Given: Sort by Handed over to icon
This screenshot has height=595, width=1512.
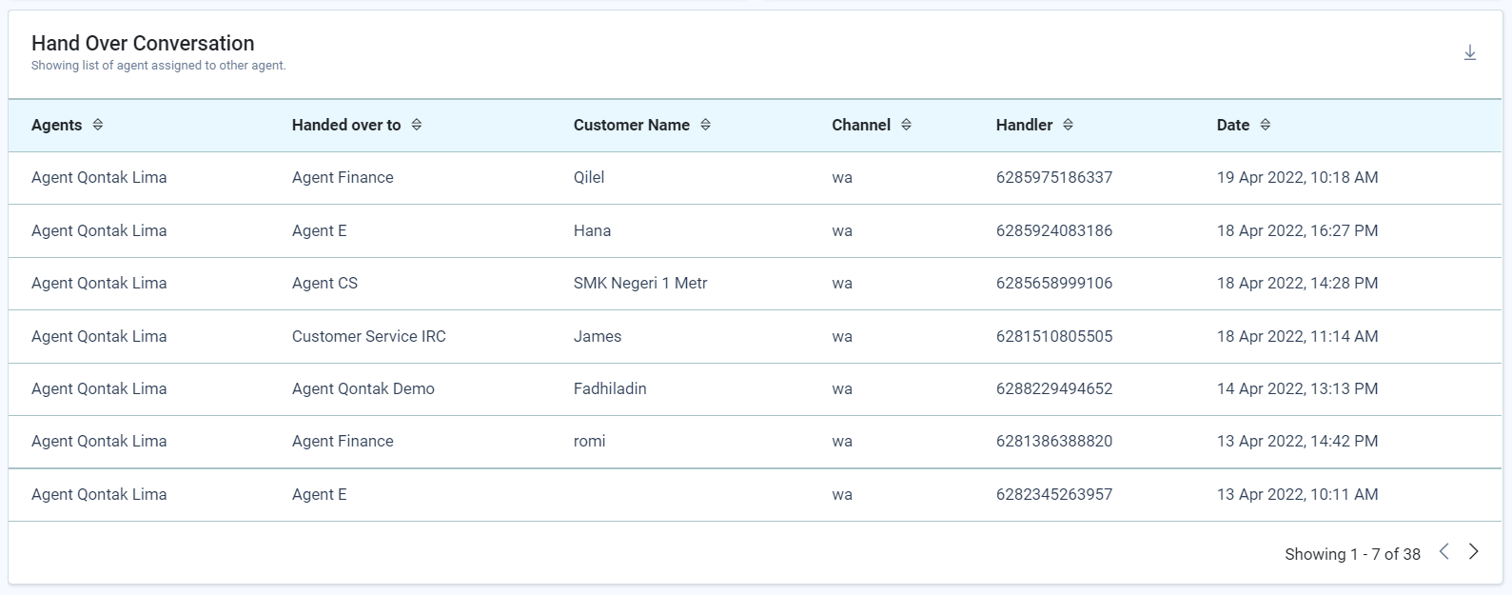Looking at the screenshot, I should click(x=416, y=125).
